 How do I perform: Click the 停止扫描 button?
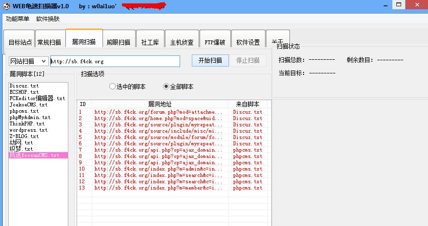[247, 60]
